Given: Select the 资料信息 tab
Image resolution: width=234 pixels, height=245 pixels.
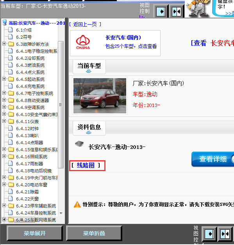Looking at the screenshot, I should (x=89, y=128).
